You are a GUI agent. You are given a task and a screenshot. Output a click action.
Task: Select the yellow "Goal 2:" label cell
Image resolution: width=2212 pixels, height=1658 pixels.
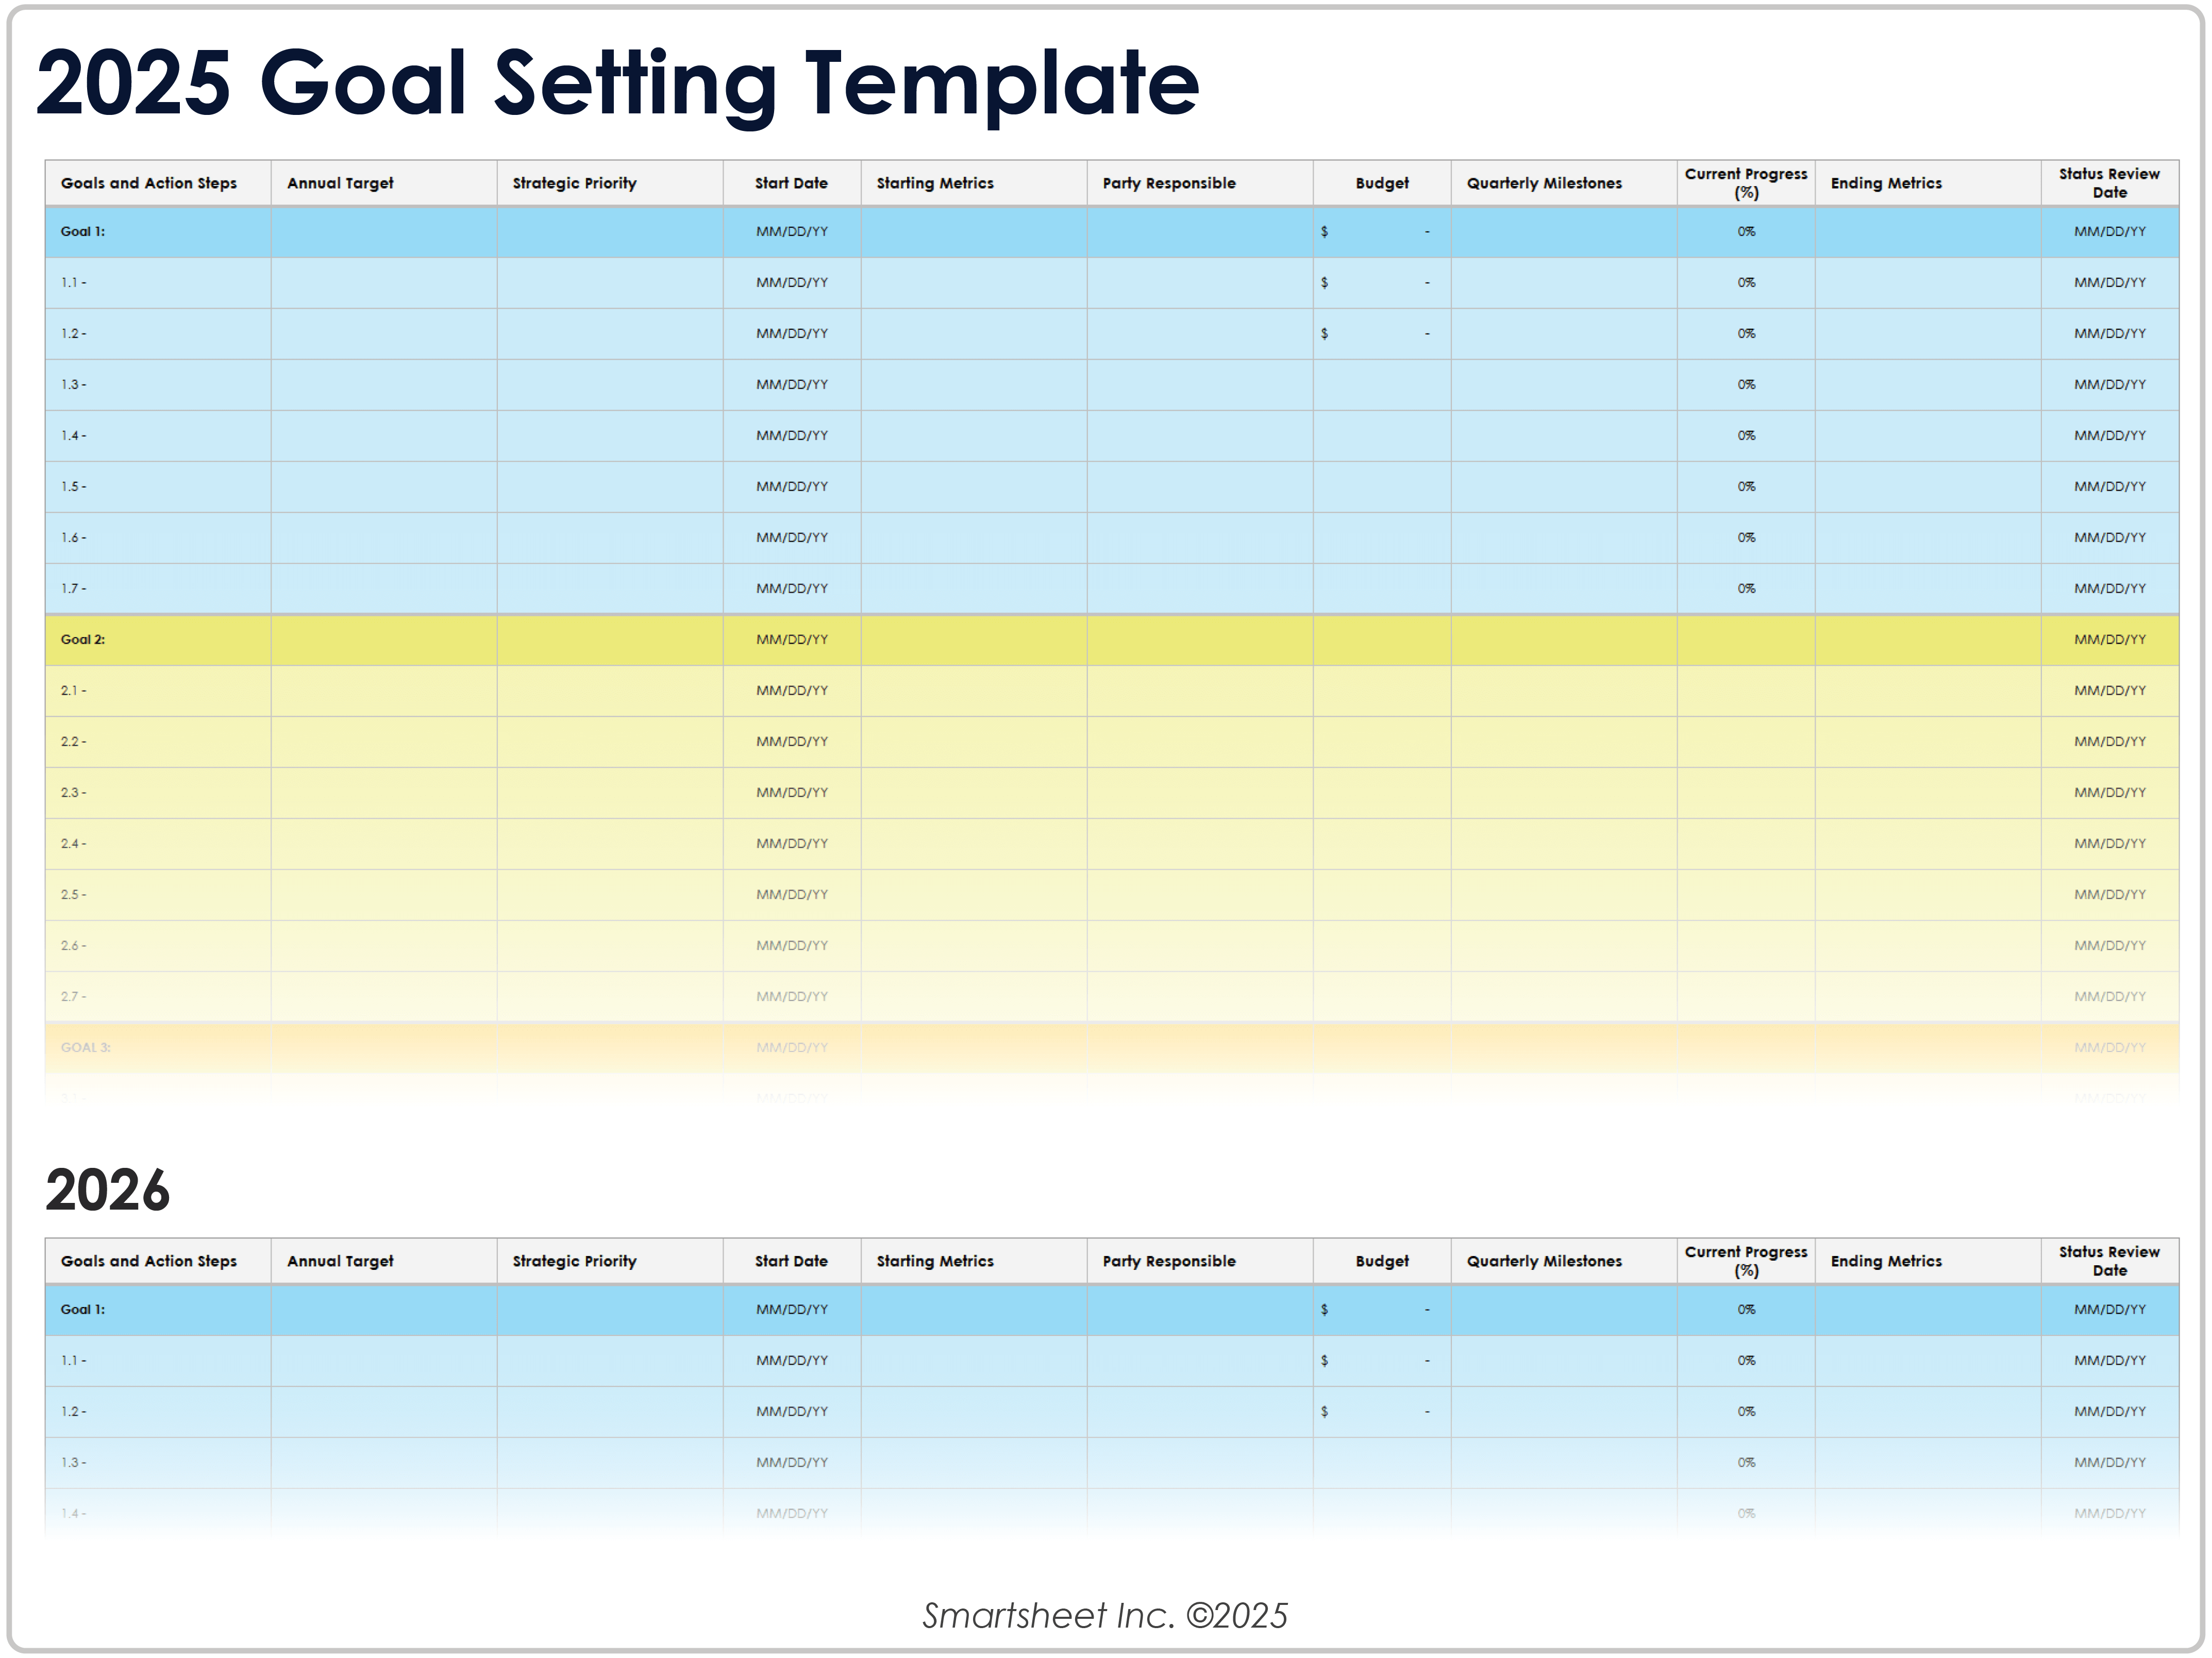157,640
